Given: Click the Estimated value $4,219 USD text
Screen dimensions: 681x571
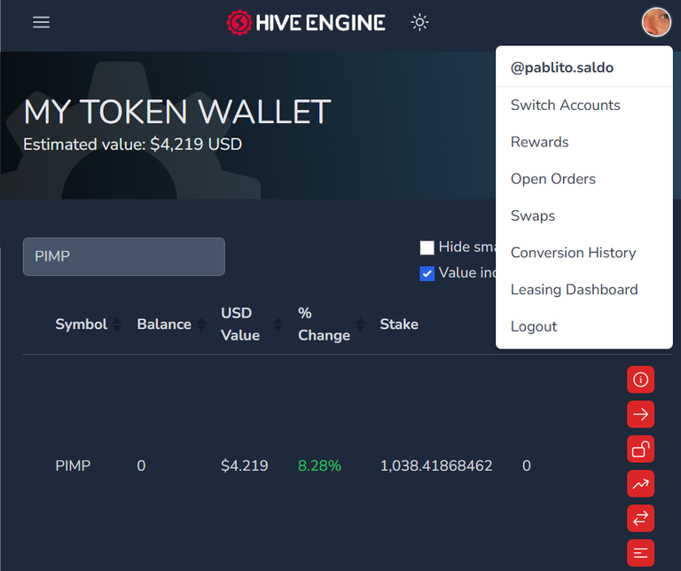Looking at the screenshot, I should point(132,145).
